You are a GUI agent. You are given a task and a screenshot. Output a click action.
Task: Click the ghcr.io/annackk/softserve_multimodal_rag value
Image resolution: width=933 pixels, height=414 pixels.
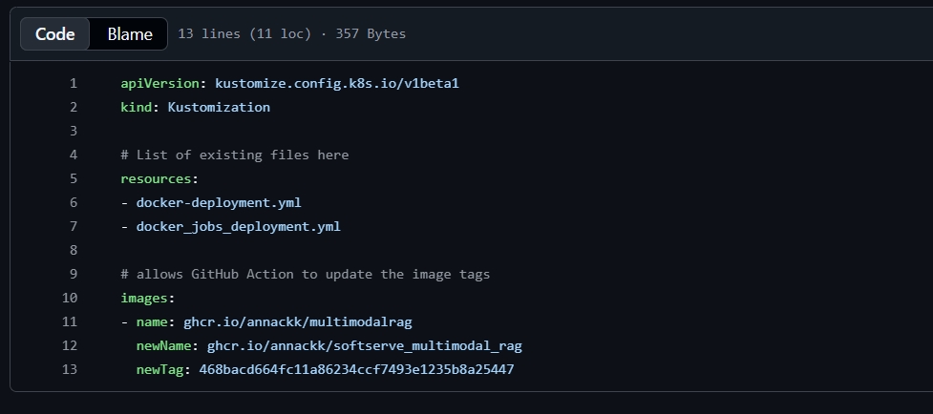pos(364,345)
